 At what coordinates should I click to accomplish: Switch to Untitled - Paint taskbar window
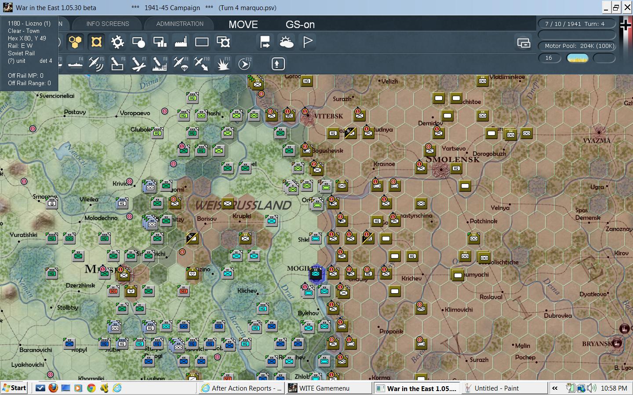click(x=504, y=388)
